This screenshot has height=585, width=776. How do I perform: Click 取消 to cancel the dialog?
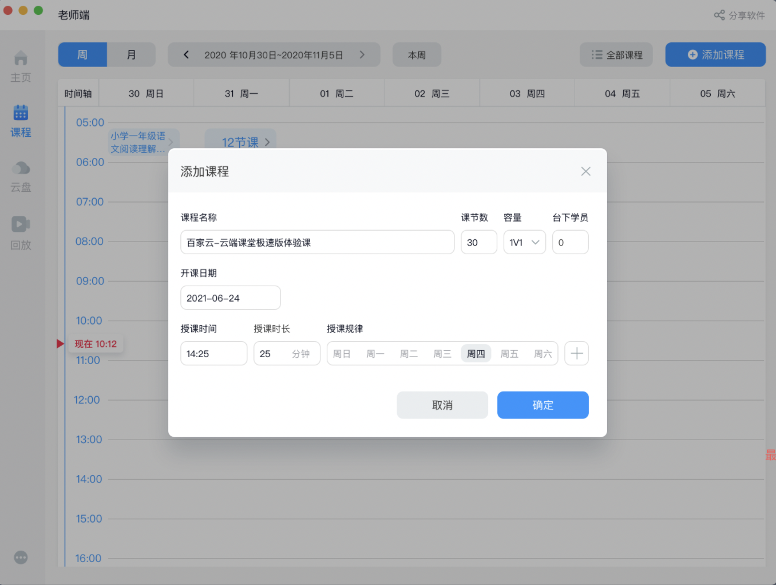pyautogui.click(x=442, y=405)
